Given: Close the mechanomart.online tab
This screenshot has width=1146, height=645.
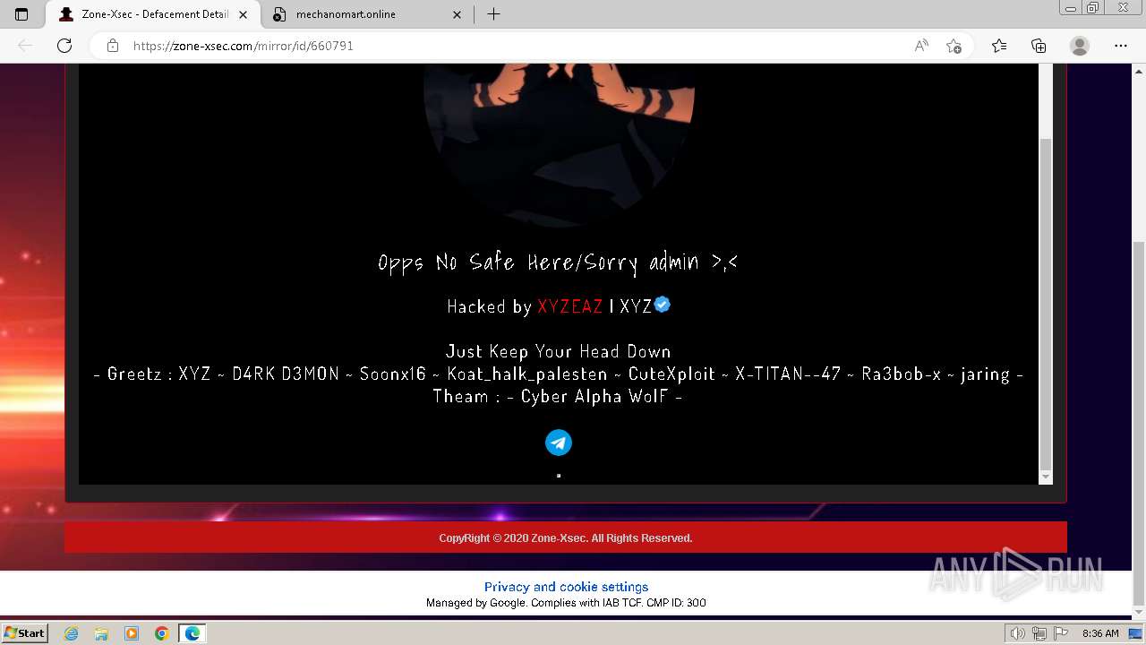Looking at the screenshot, I should pyautogui.click(x=458, y=14).
